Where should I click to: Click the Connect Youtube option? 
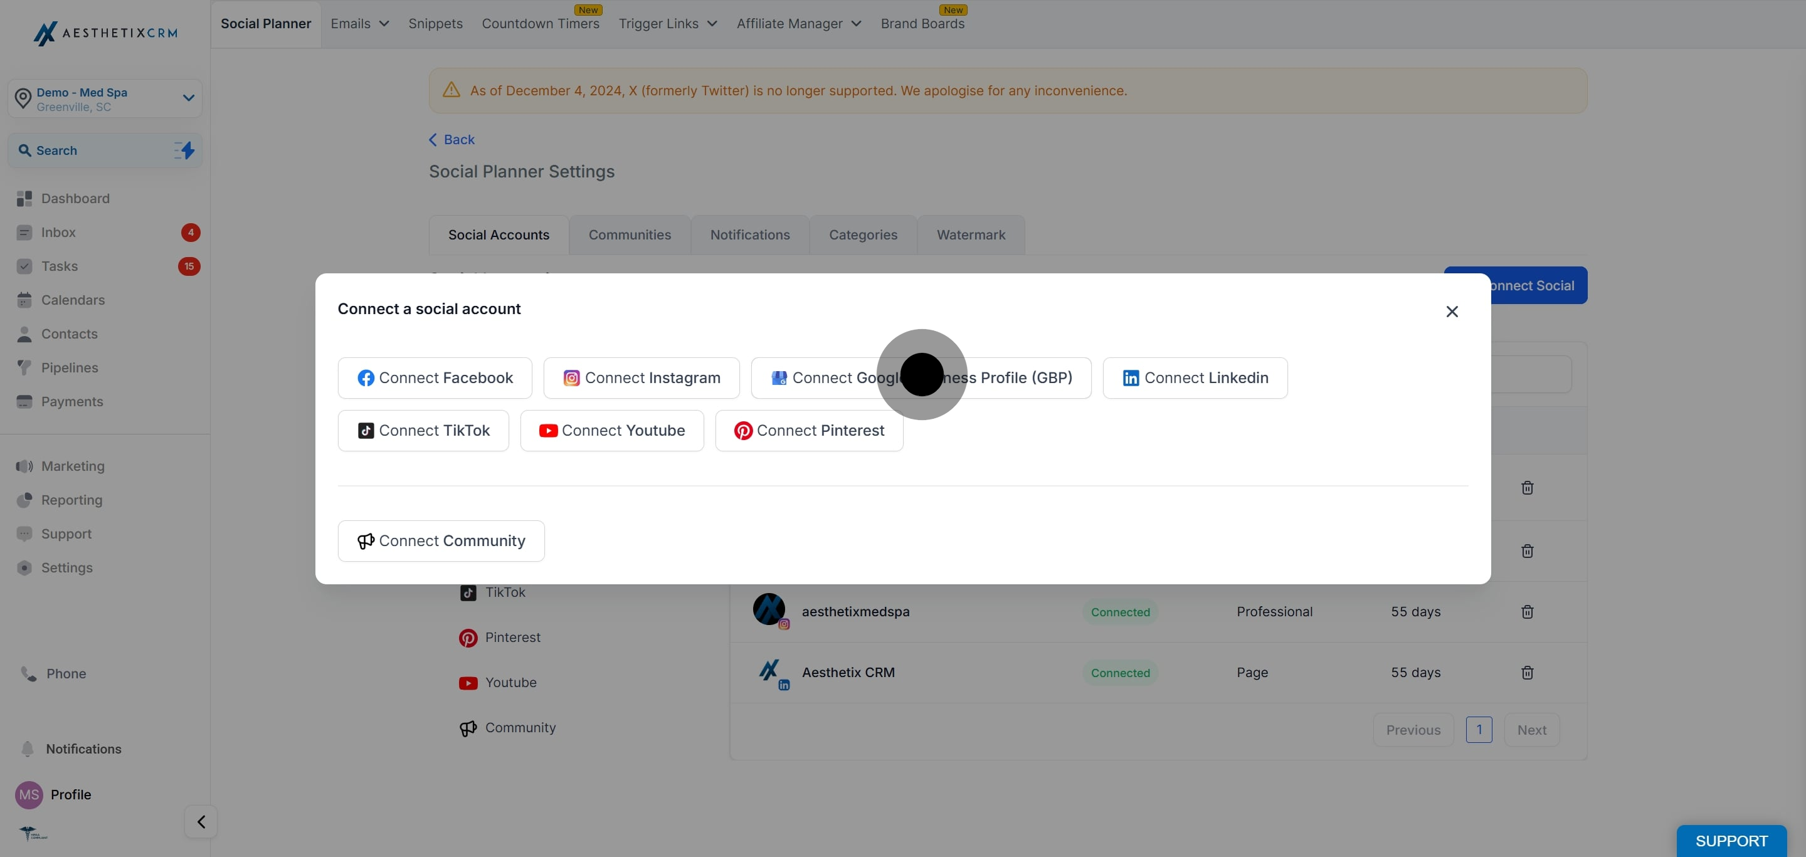tap(611, 431)
